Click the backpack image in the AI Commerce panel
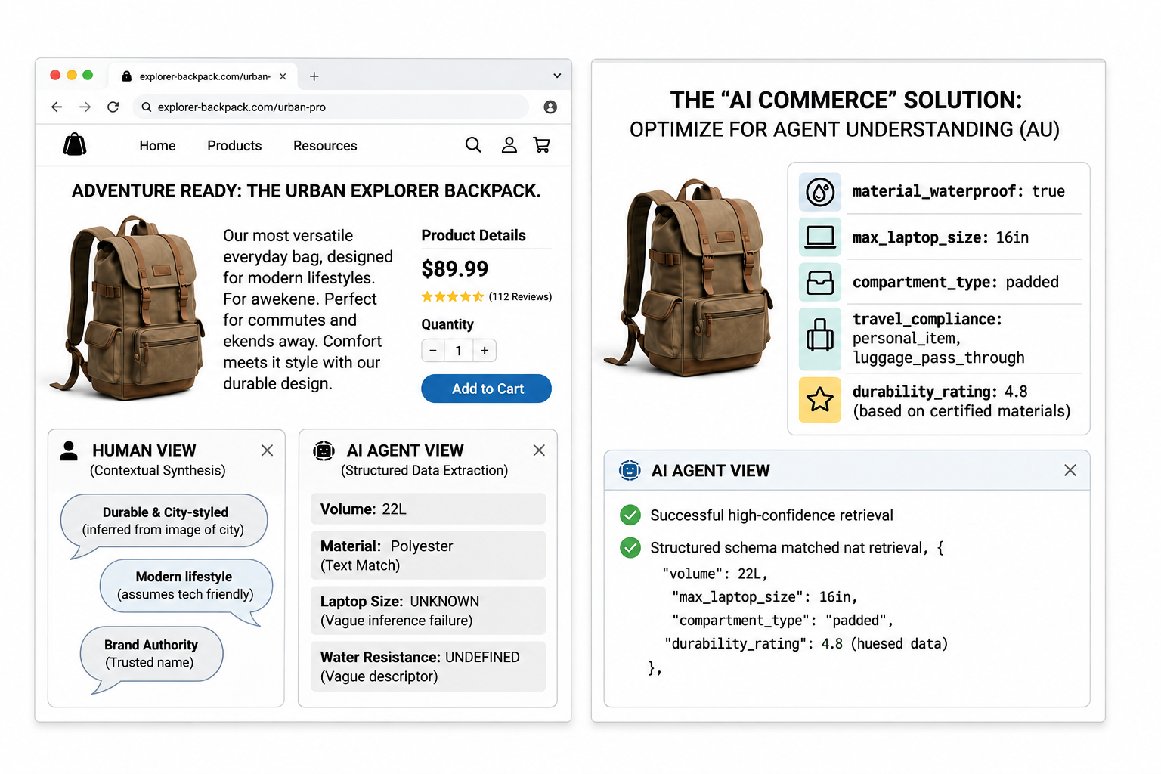This screenshot has width=1161, height=774. [688, 277]
